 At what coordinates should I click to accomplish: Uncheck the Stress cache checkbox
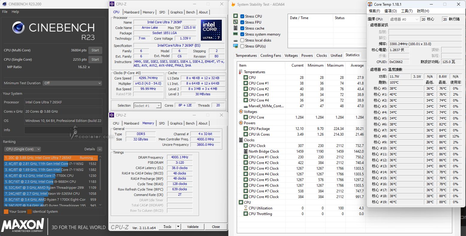pos(242,28)
